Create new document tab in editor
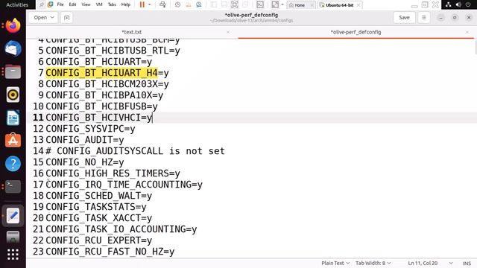This screenshot has height=268, width=477. (66, 18)
